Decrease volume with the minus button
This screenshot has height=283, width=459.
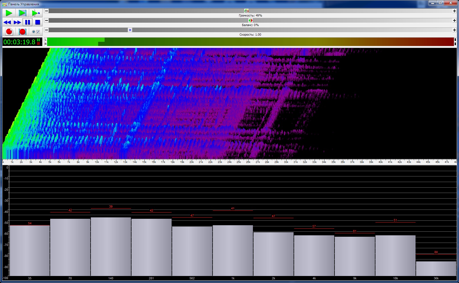click(47, 11)
